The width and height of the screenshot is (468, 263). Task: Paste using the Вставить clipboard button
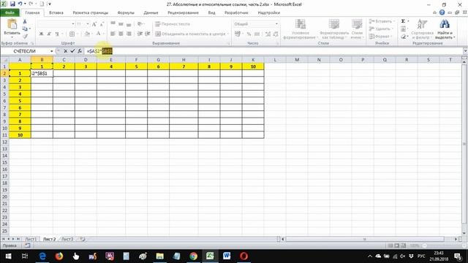12,28
